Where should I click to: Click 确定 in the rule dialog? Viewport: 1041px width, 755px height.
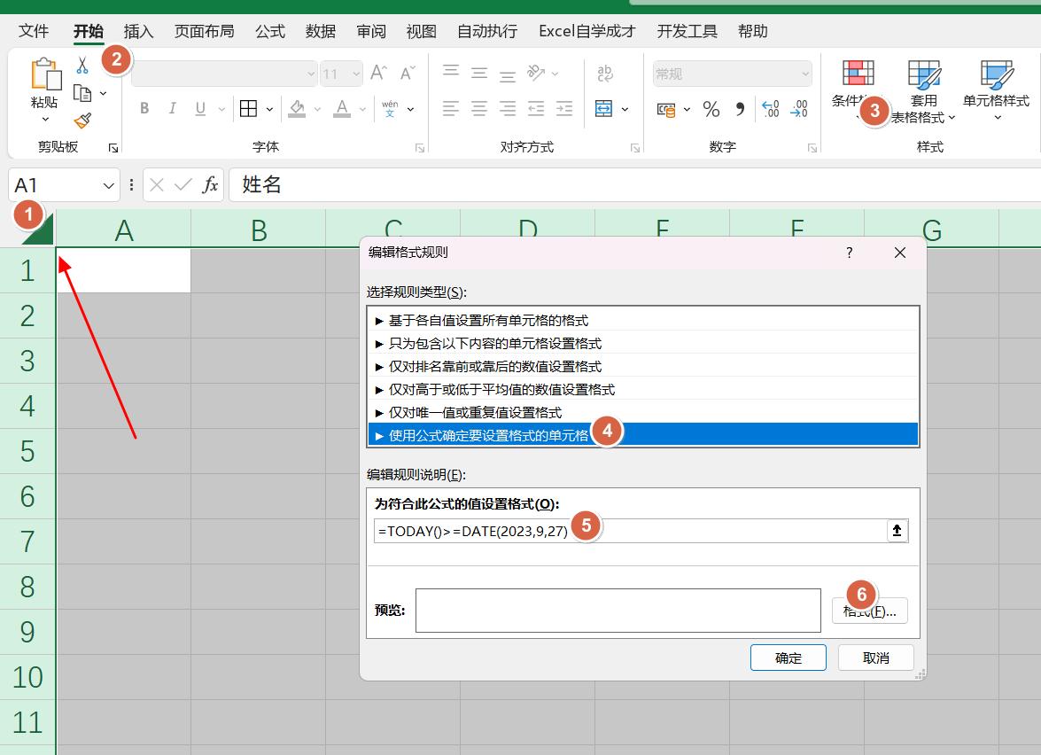pos(788,658)
